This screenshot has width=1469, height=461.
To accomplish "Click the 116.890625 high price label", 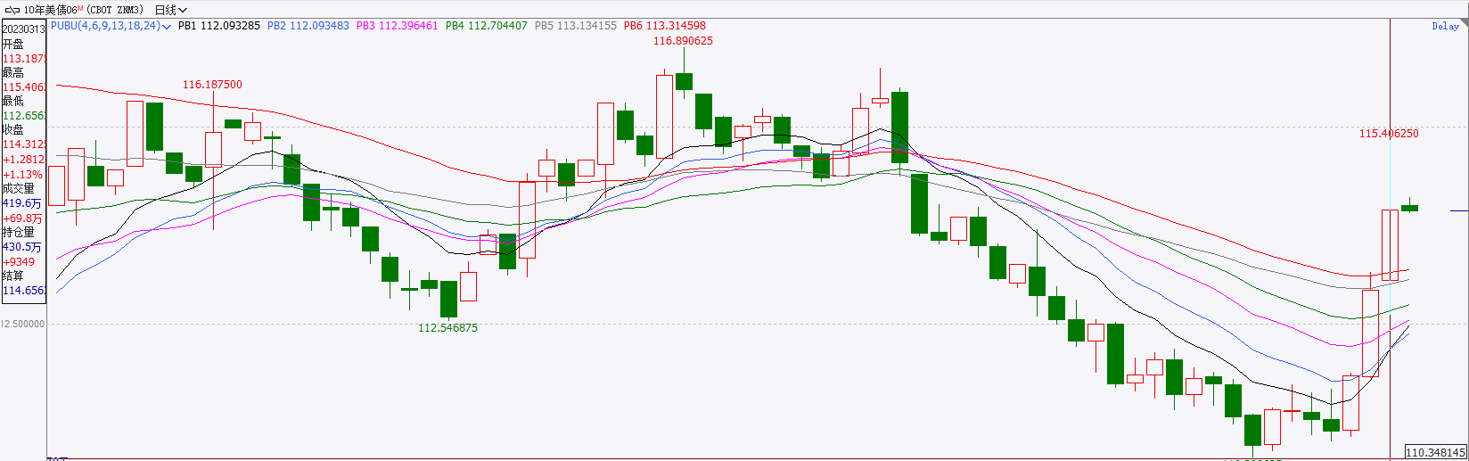I will click(683, 41).
